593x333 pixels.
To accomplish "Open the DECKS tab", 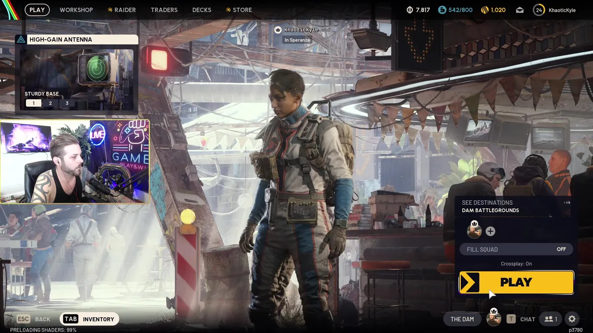I will [202, 10].
